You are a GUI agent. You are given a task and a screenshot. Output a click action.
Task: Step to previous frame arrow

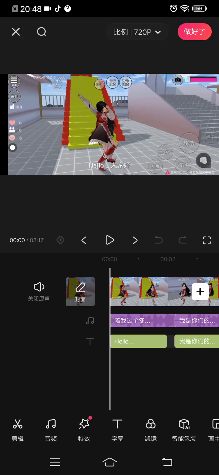click(84, 240)
